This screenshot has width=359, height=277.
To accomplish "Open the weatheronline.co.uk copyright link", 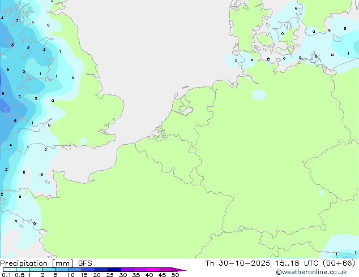I will (x=311, y=272).
